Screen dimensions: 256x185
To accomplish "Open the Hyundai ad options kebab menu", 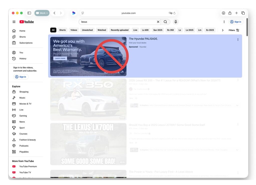I will pos(238,39).
